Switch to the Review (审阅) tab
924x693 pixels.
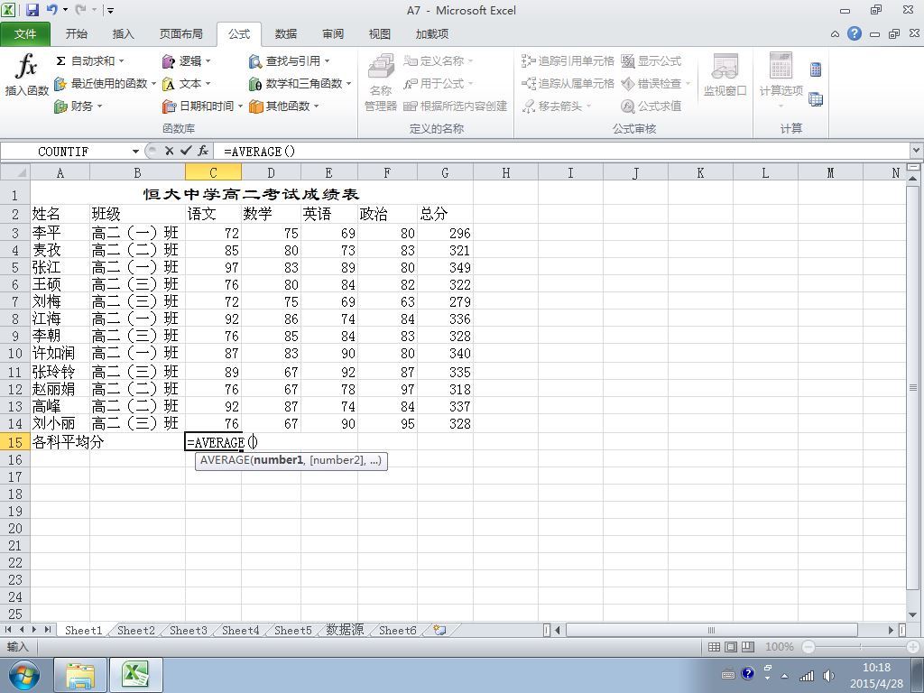[333, 34]
